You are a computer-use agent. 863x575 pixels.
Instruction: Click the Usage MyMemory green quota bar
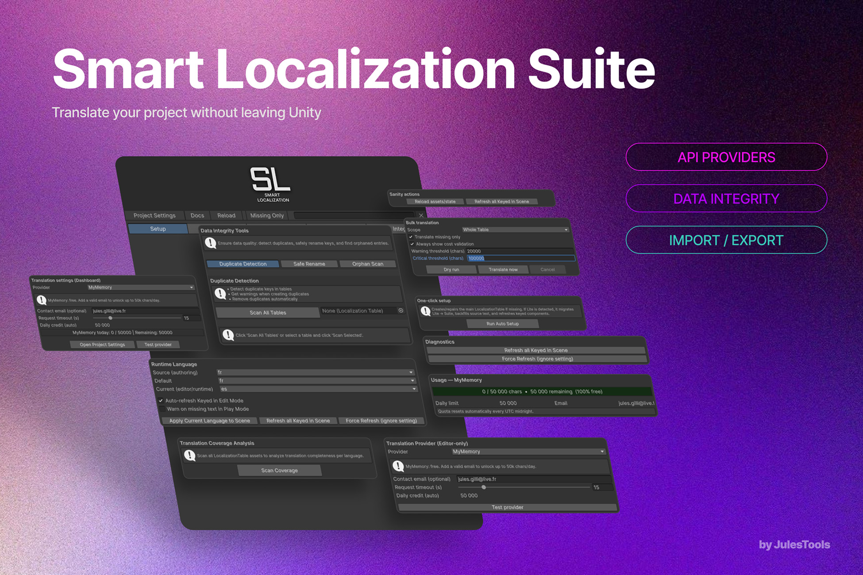click(542, 391)
